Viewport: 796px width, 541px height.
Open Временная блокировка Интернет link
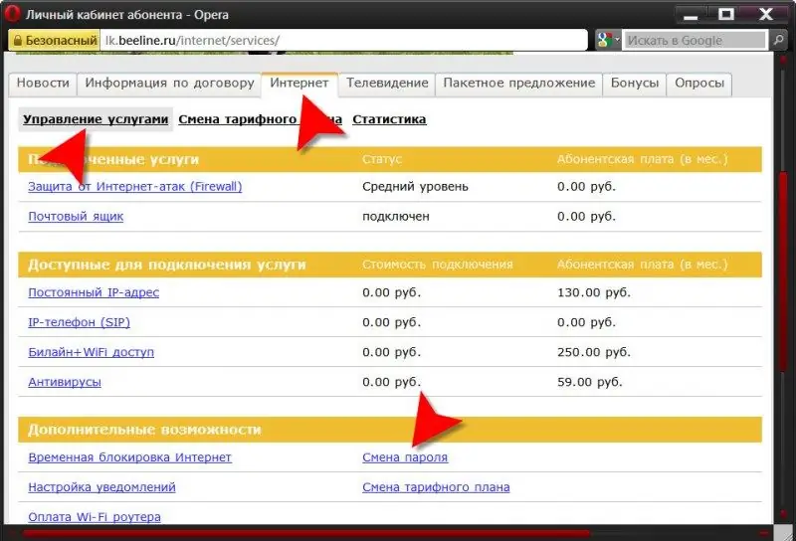(x=130, y=457)
